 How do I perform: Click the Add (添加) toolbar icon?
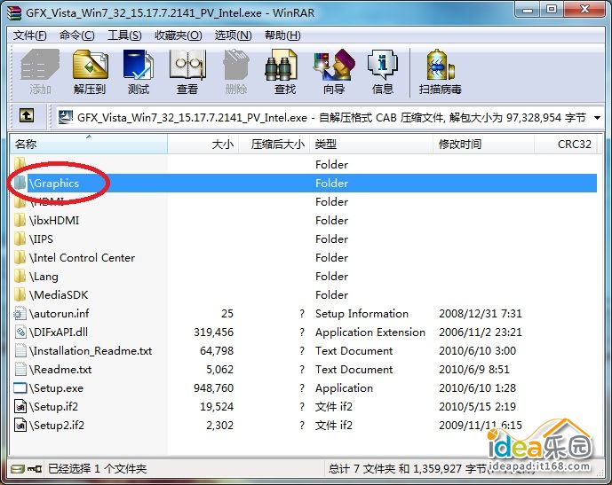pos(40,65)
